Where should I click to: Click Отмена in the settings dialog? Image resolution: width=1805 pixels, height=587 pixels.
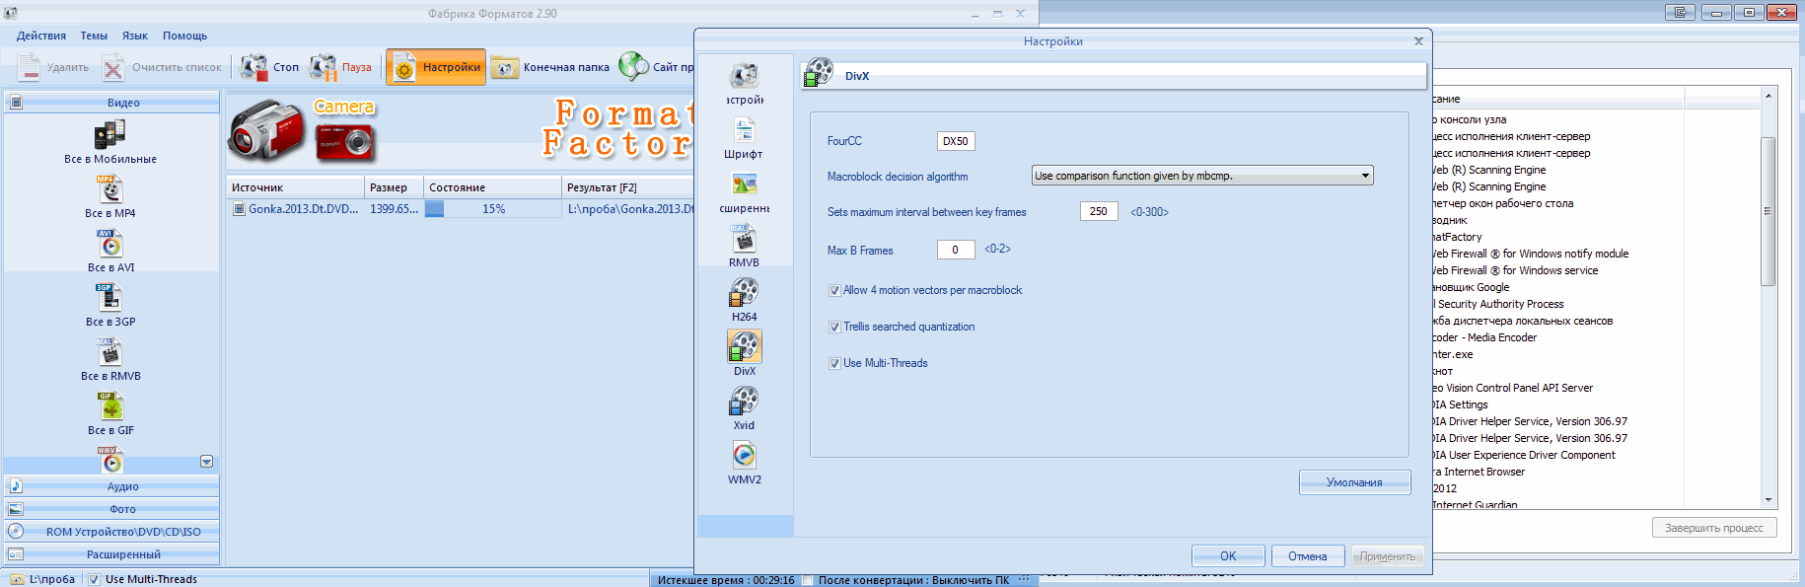pos(1307,555)
